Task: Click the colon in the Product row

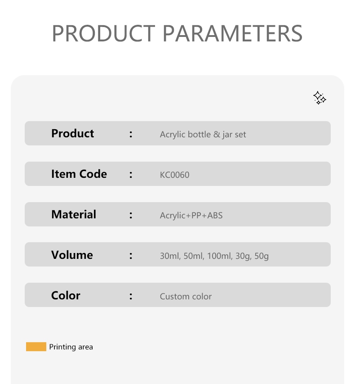Action: point(131,134)
